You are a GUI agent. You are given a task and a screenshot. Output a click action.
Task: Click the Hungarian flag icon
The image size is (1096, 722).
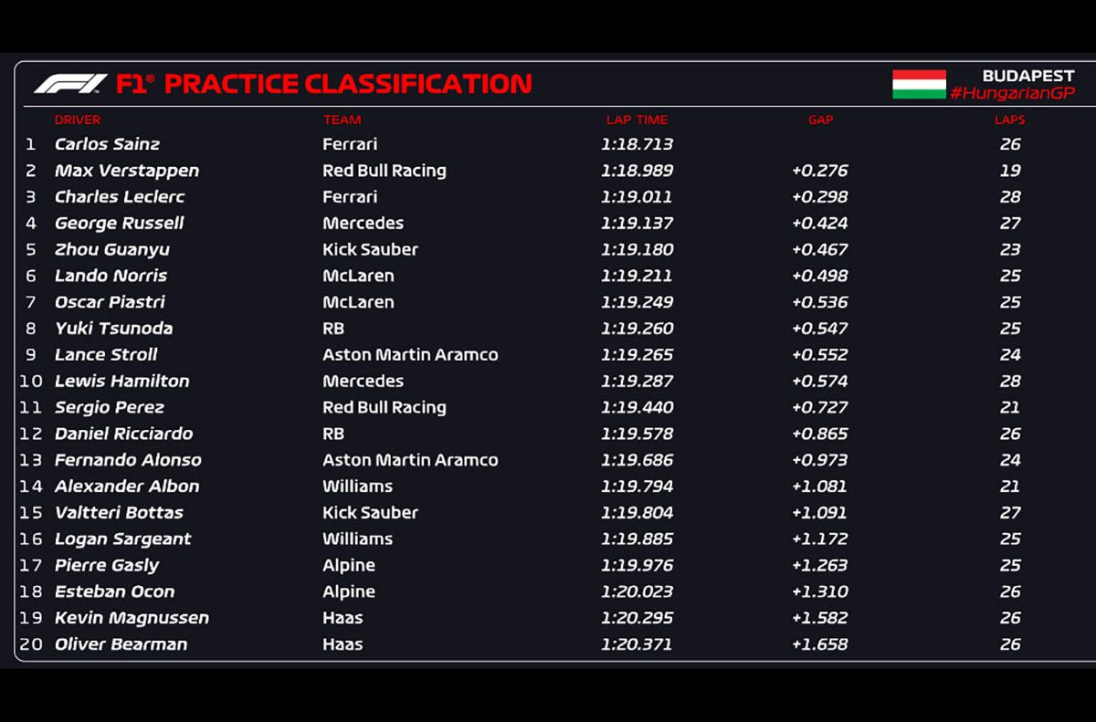click(x=919, y=84)
